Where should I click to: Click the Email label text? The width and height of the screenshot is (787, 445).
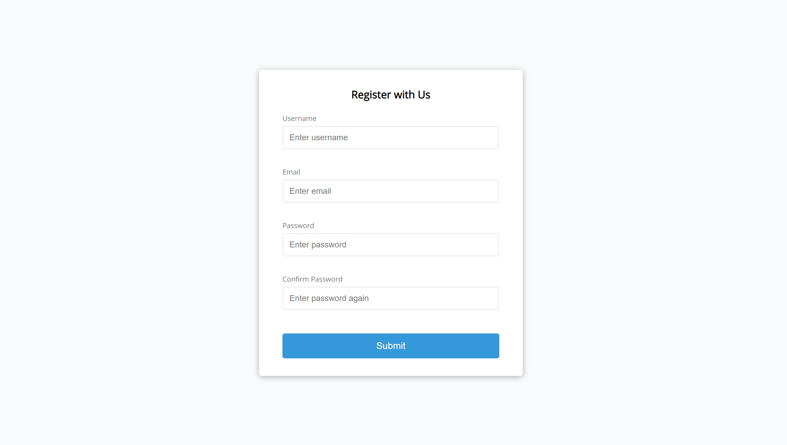tap(291, 172)
